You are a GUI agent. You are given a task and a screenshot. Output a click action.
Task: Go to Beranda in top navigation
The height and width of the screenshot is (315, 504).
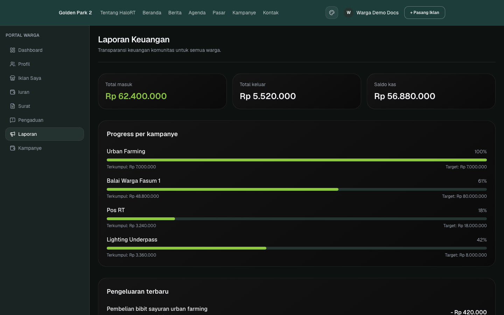pyautogui.click(x=152, y=13)
